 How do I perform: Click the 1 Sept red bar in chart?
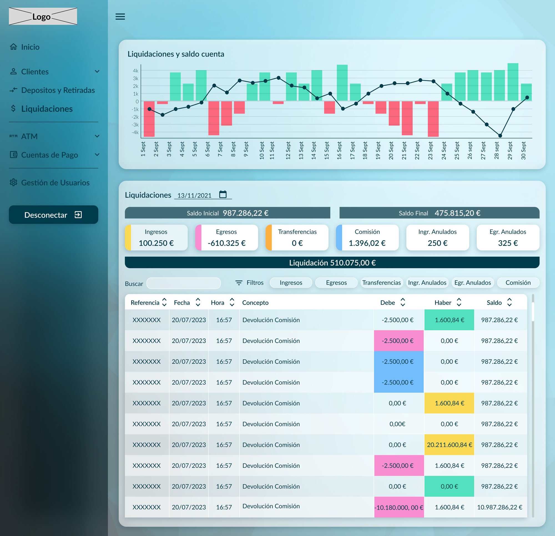tap(149, 119)
